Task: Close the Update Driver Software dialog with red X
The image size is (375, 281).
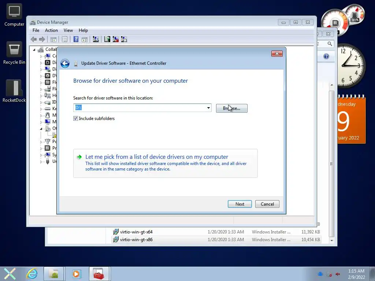Action: [x=277, y=53]
